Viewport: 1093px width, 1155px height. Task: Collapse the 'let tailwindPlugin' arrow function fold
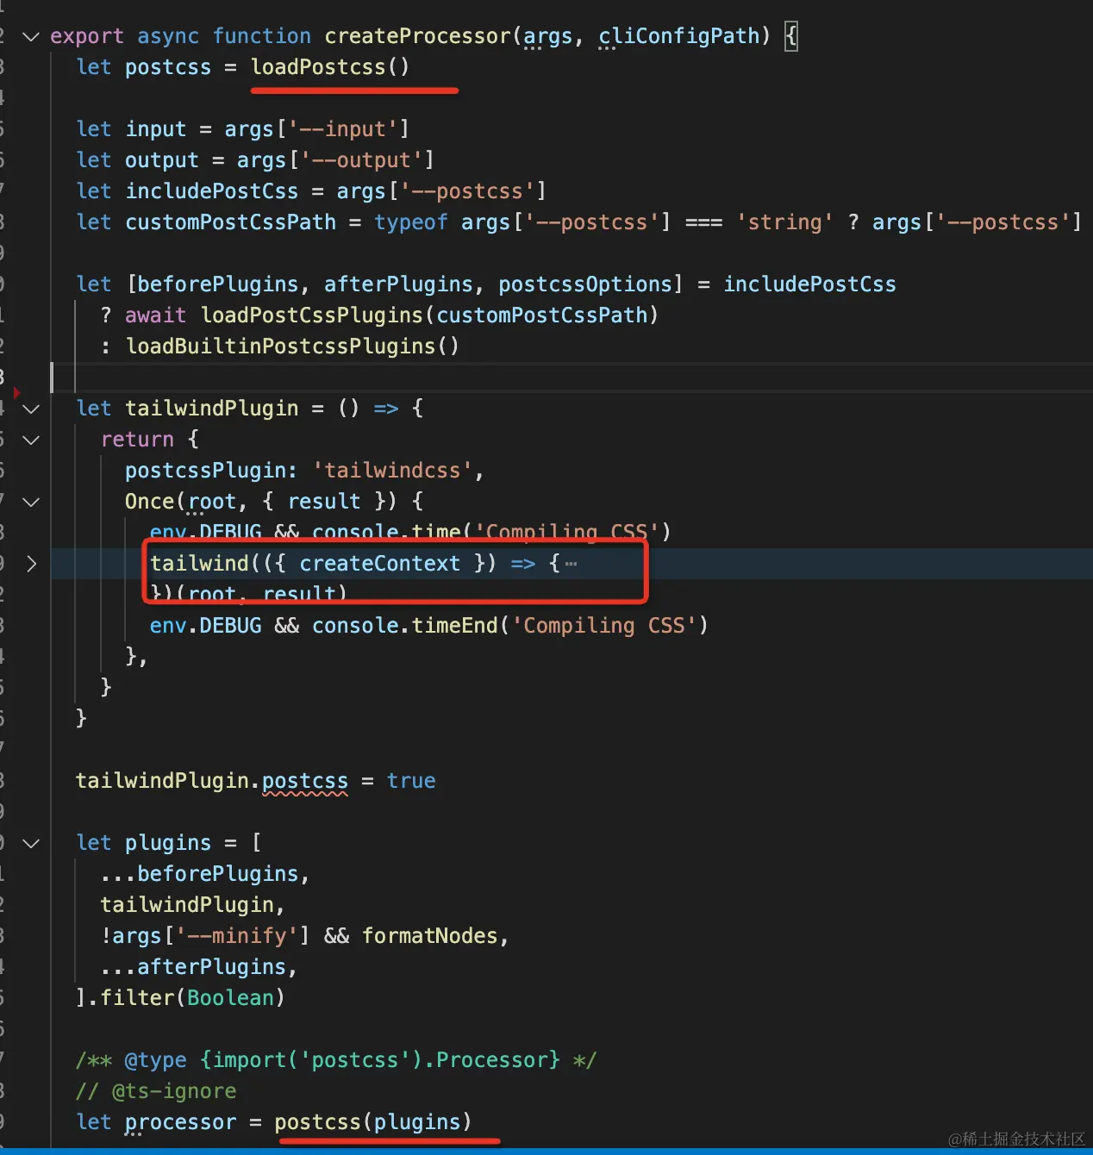point(31,409)
